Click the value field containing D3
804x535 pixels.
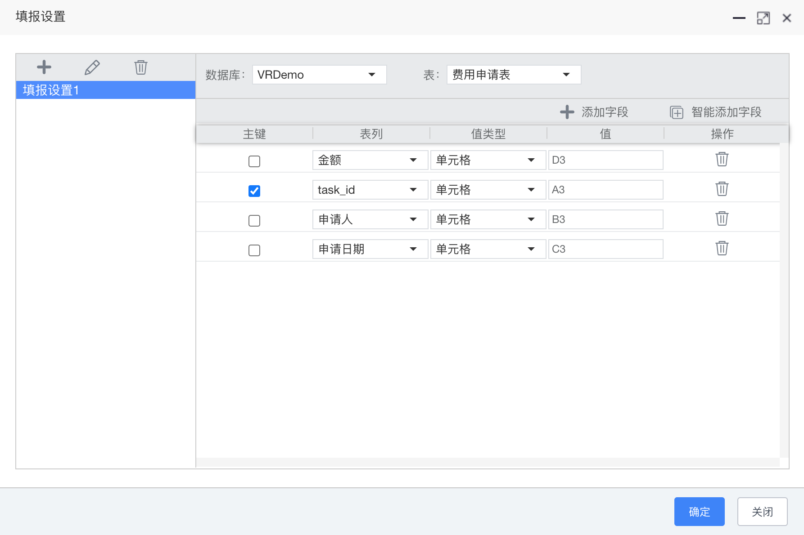605,160
